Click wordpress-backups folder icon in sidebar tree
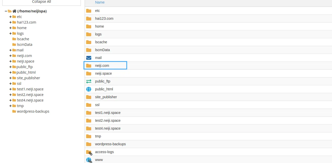332x163 pixels. pyautogui.click(x=14, y=111)
